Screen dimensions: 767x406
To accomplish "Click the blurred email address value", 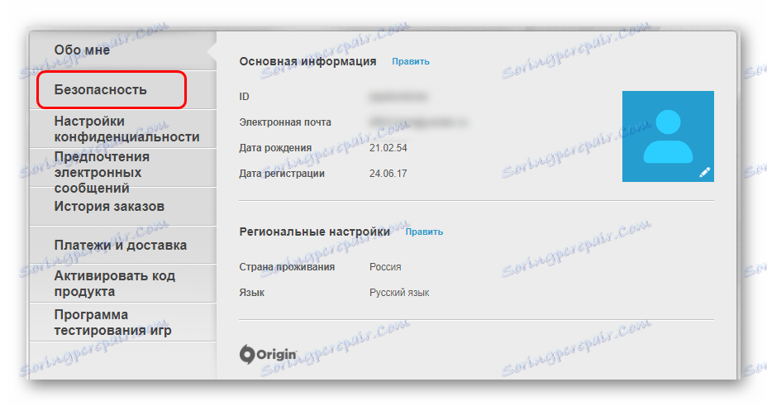I will point(418,122).
